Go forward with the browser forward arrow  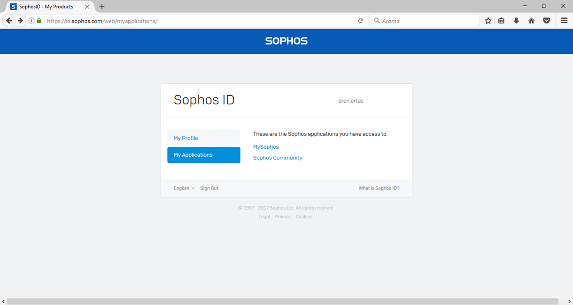tap(20, 21)
